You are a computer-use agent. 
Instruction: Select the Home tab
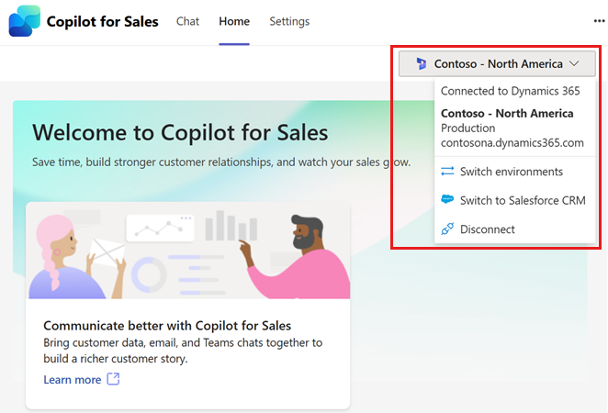click(234, 21)
